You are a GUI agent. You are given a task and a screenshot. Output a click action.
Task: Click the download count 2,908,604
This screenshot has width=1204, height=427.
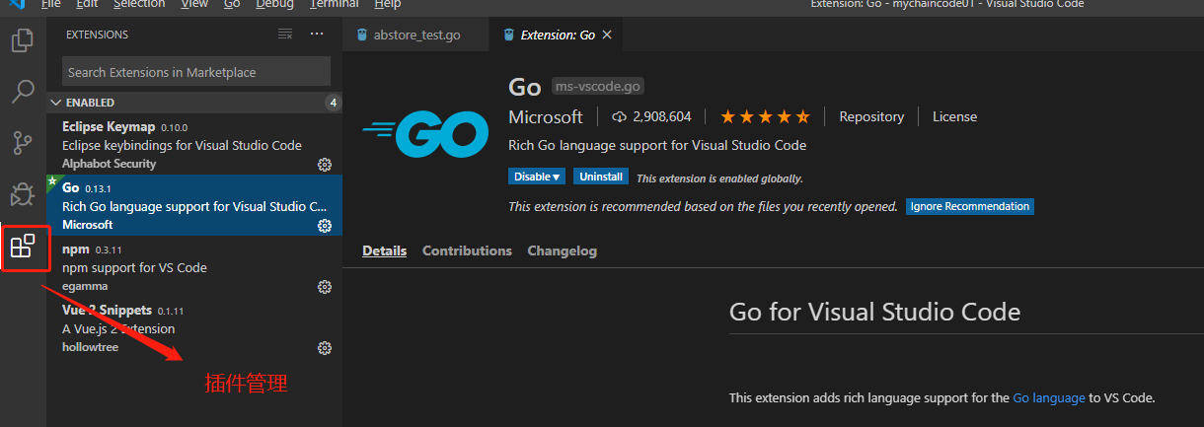tap(652, 116)
